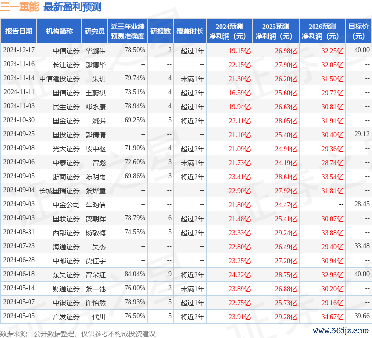Viewport: 372px width, 338px height.
Task: Select institution cell 长江证券
Action: [66, 65]
